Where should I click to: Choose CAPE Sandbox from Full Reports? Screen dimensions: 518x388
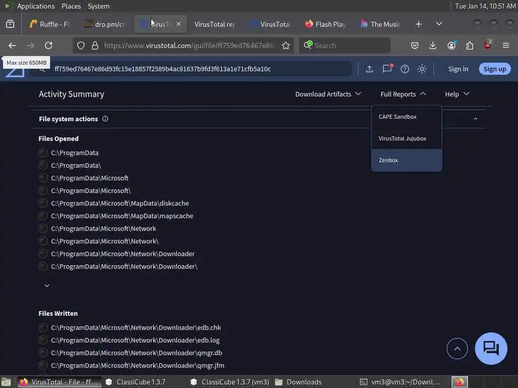point(407,117)
